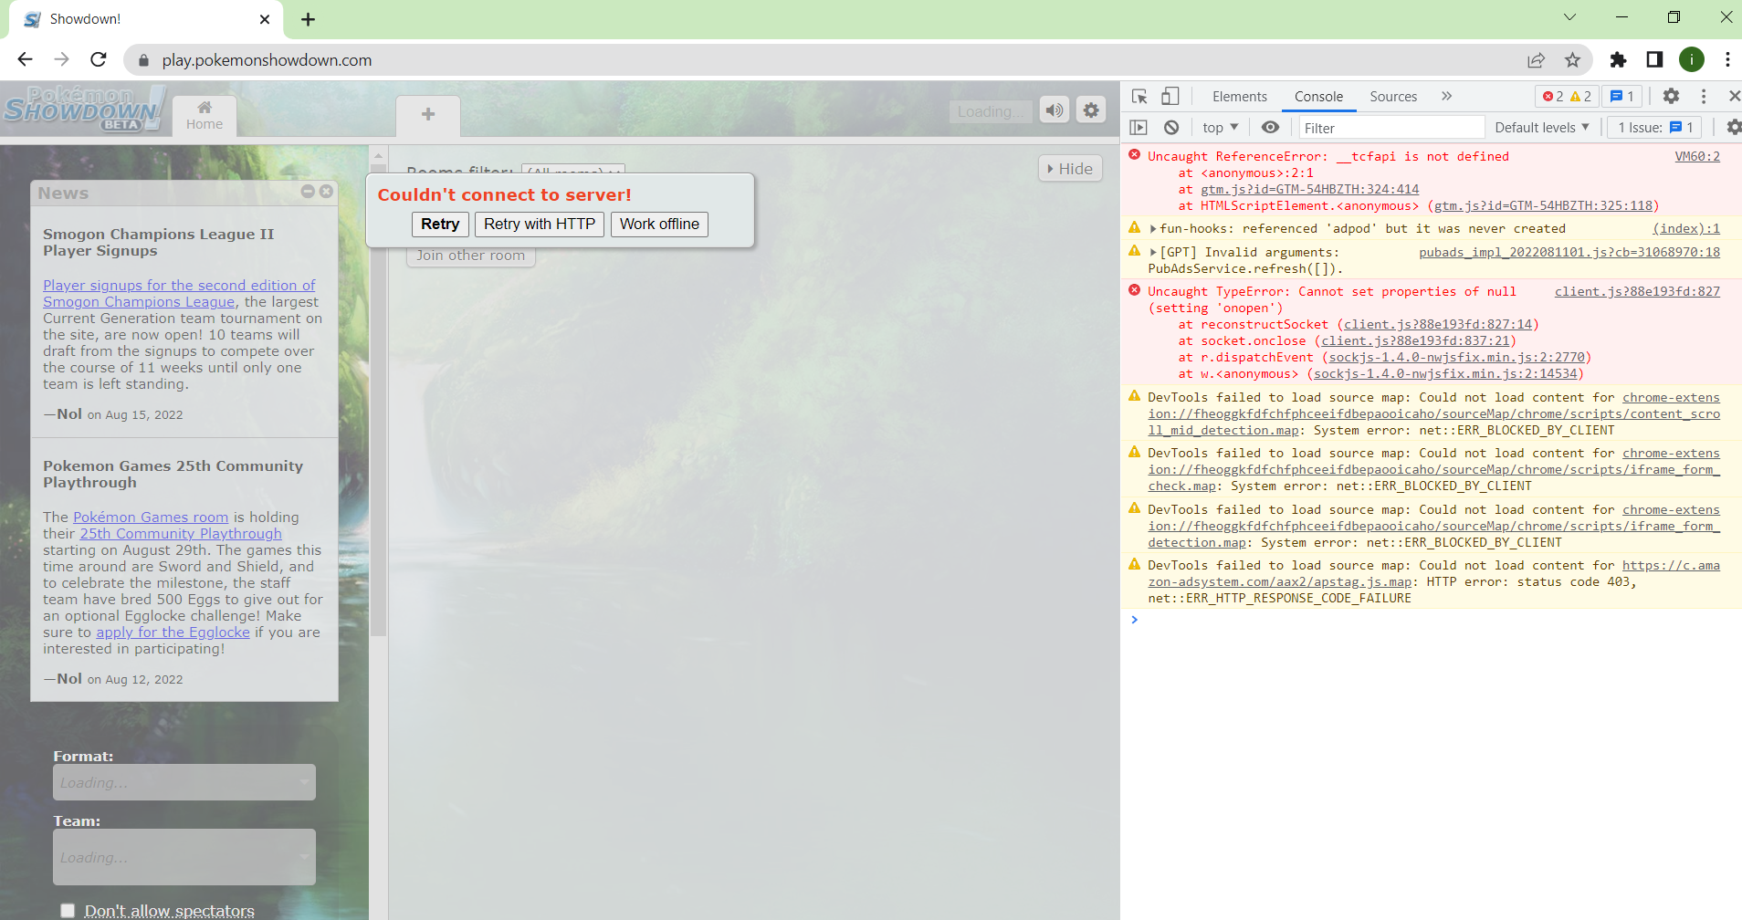Screen dimensions: 1742x920
Task: Clear the console with the ban icon
Action: [1171, 128]
